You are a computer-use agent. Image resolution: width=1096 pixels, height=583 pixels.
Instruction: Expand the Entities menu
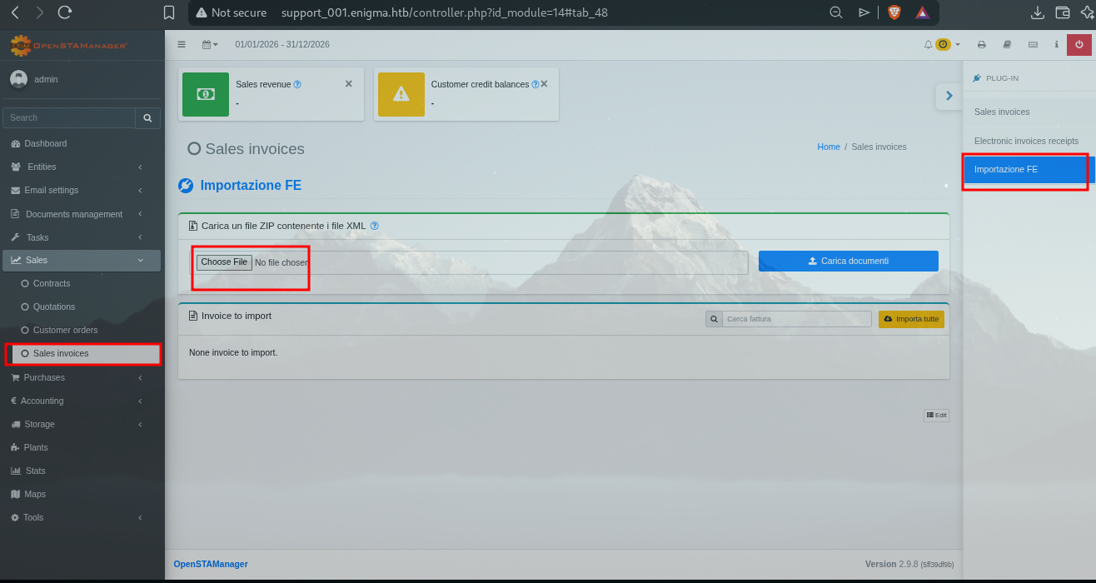coord(82,167)
